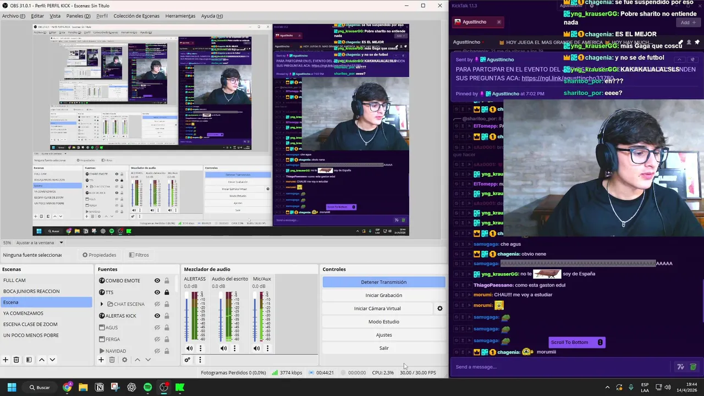Toggle Modo Estudio

[384, 322]
